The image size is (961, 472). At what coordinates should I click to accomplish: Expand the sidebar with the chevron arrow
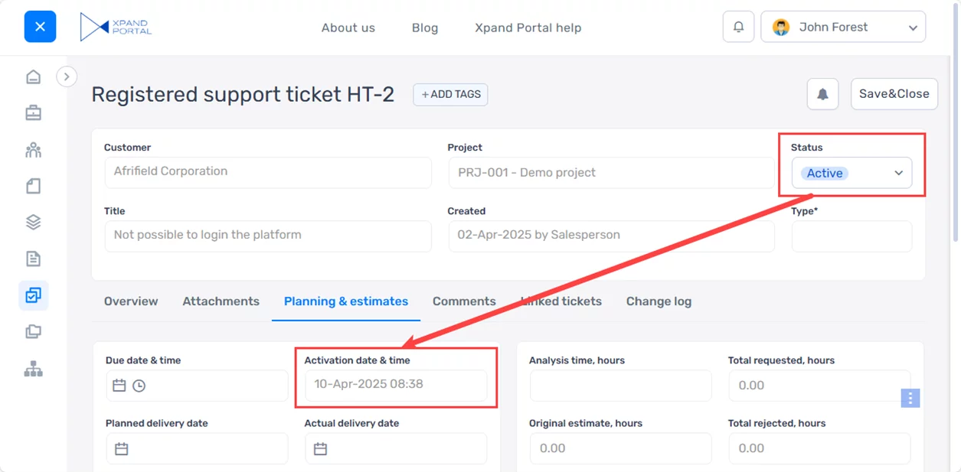[67, 76]
